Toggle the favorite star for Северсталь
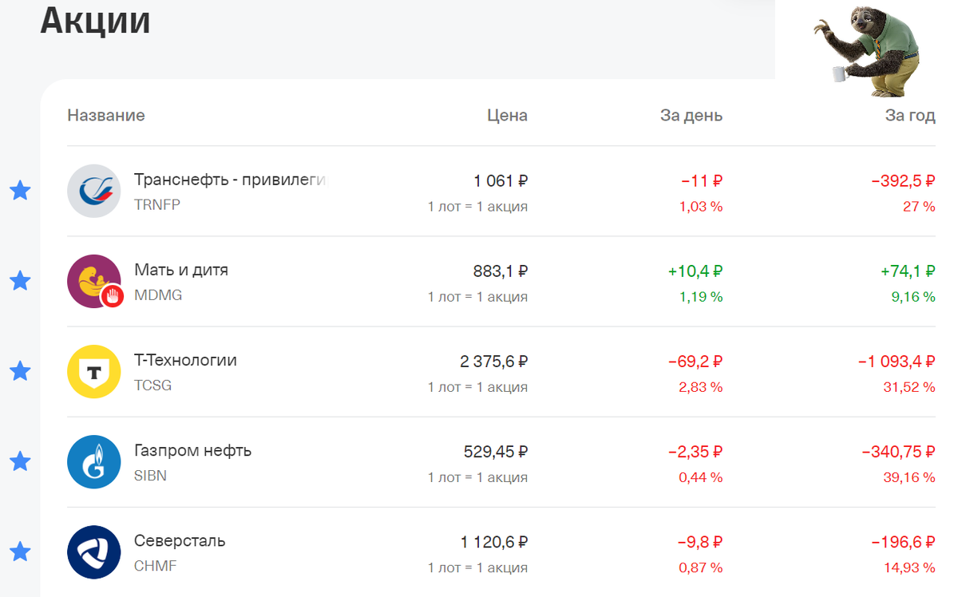Image resolution: width=958 pixels, height=597 pixels. tap(19, 552)
